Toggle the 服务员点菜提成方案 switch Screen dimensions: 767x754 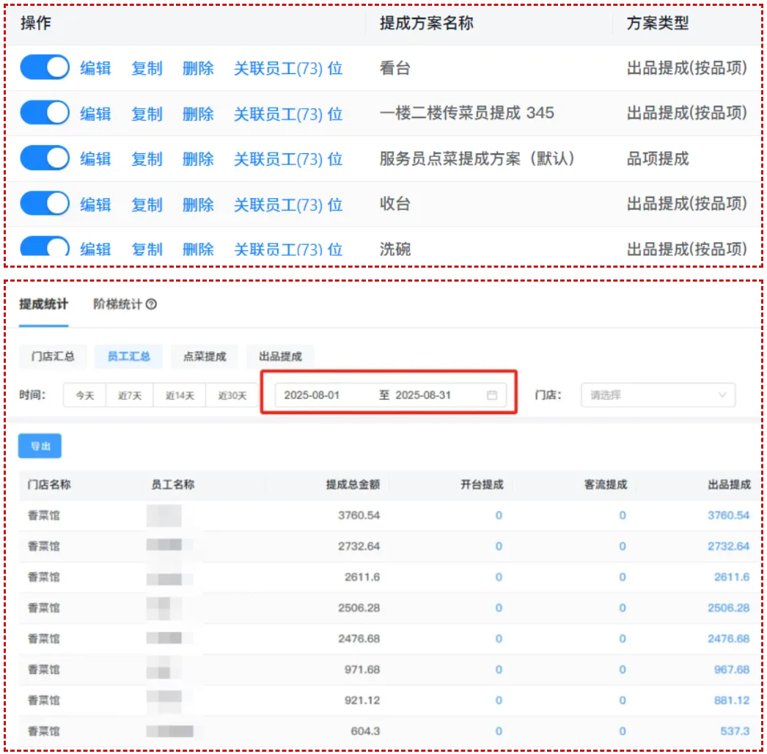(x=44, y=158)
